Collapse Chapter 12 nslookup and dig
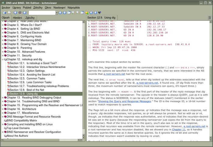Viewport: 213px width, 147px height. [x=3, y=59]
